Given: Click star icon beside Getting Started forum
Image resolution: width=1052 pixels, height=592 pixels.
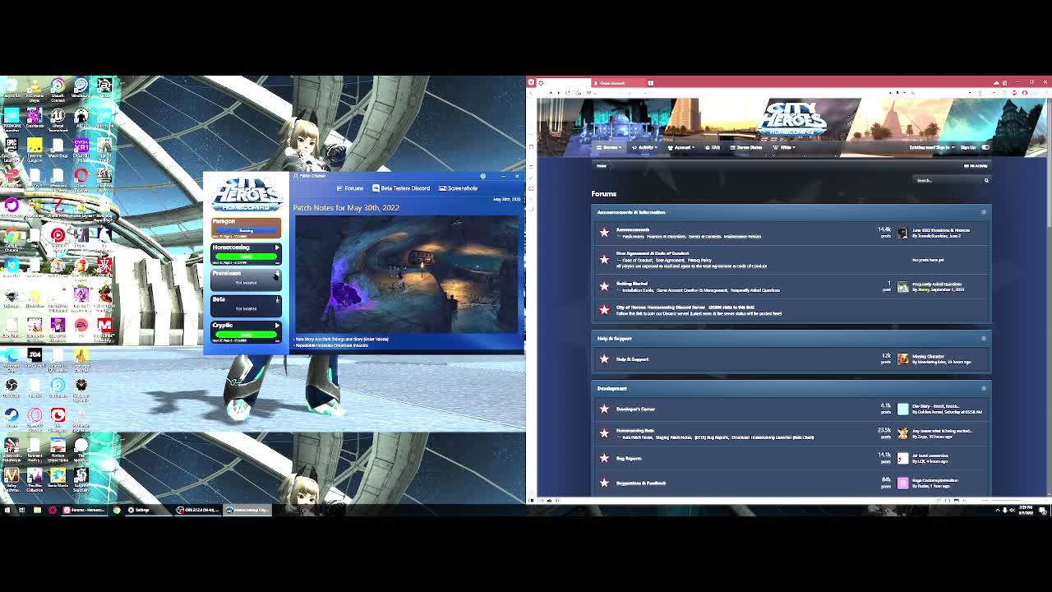Looking at the screenshot, I should [604, 286].
